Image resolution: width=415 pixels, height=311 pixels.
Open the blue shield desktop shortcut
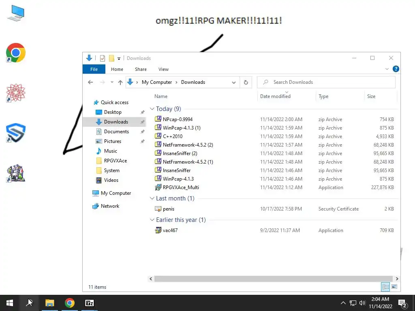pos(16,133)
